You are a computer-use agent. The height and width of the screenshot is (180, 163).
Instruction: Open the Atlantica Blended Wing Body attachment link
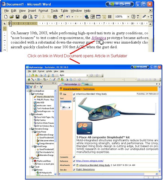coord(95,165)
